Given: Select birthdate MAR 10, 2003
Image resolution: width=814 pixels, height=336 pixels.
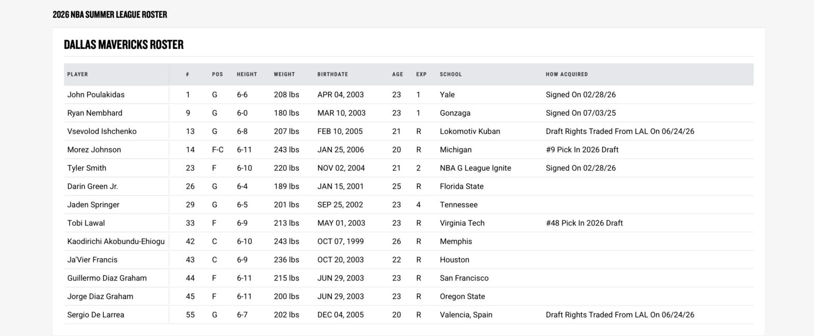Looking at the screenshot, I should tap(342, 113).
